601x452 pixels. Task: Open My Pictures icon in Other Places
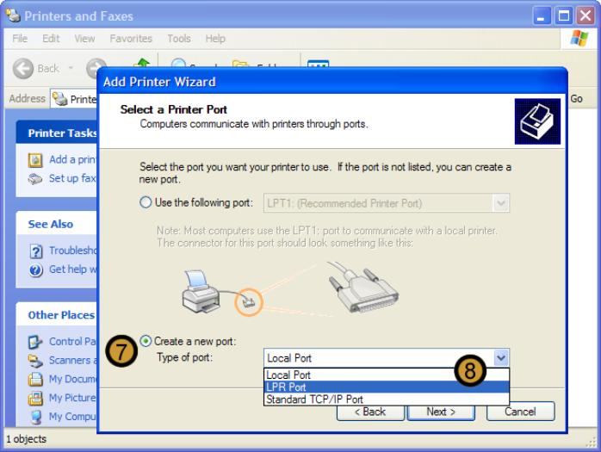point(35,398)
